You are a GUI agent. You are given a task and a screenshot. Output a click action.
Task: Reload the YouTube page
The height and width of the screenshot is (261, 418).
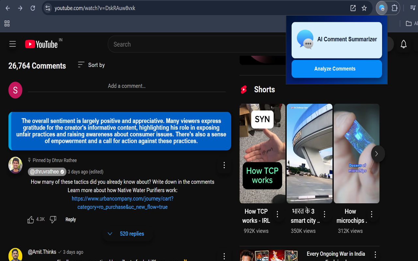point(33,8)
